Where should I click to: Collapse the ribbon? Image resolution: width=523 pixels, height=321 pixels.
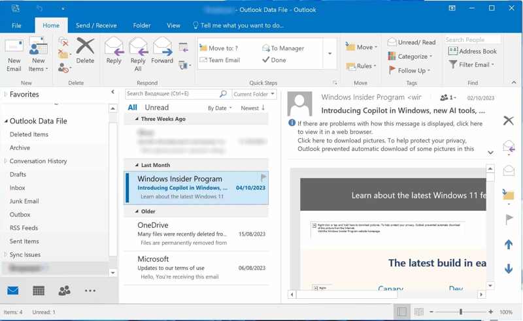pyautogui.click(x=514, y=83)
